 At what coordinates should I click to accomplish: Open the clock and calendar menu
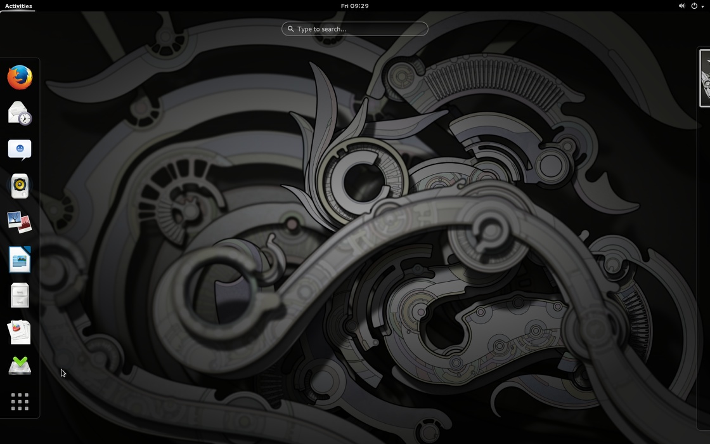pyautogui.click(x=354, y=6)
